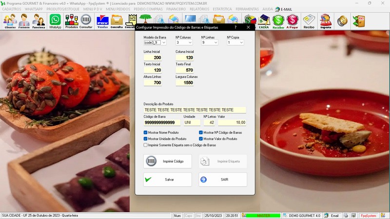Open the Clientes toolbar icon
The width and height of the screenshot is (390, 219).
10,21
